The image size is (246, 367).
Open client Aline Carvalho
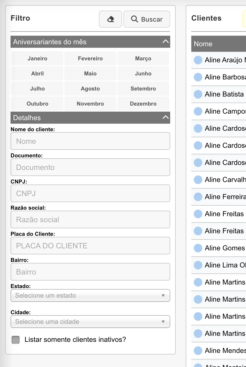[225, 180]
